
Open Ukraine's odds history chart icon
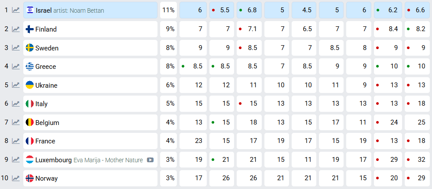pos(16,86)
